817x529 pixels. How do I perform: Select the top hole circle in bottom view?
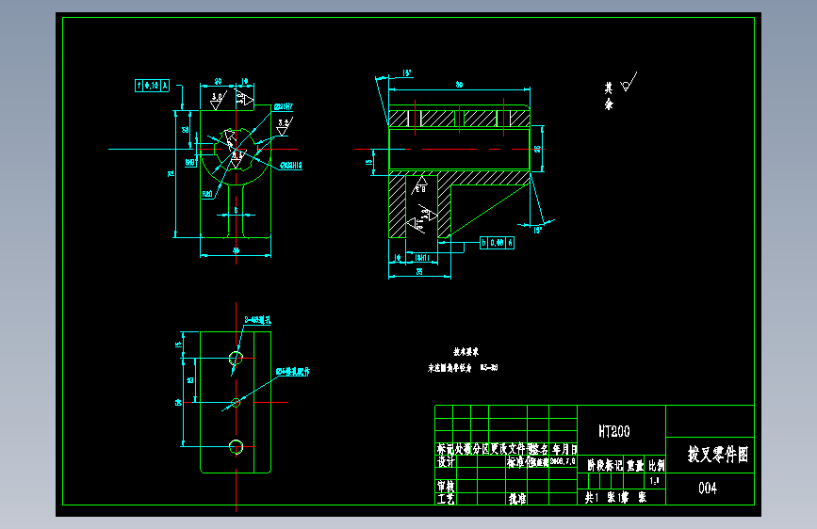[236, 359]
